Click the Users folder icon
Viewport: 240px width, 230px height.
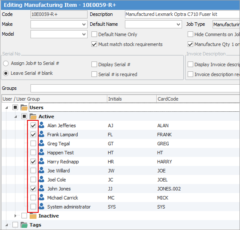point(24,107)
